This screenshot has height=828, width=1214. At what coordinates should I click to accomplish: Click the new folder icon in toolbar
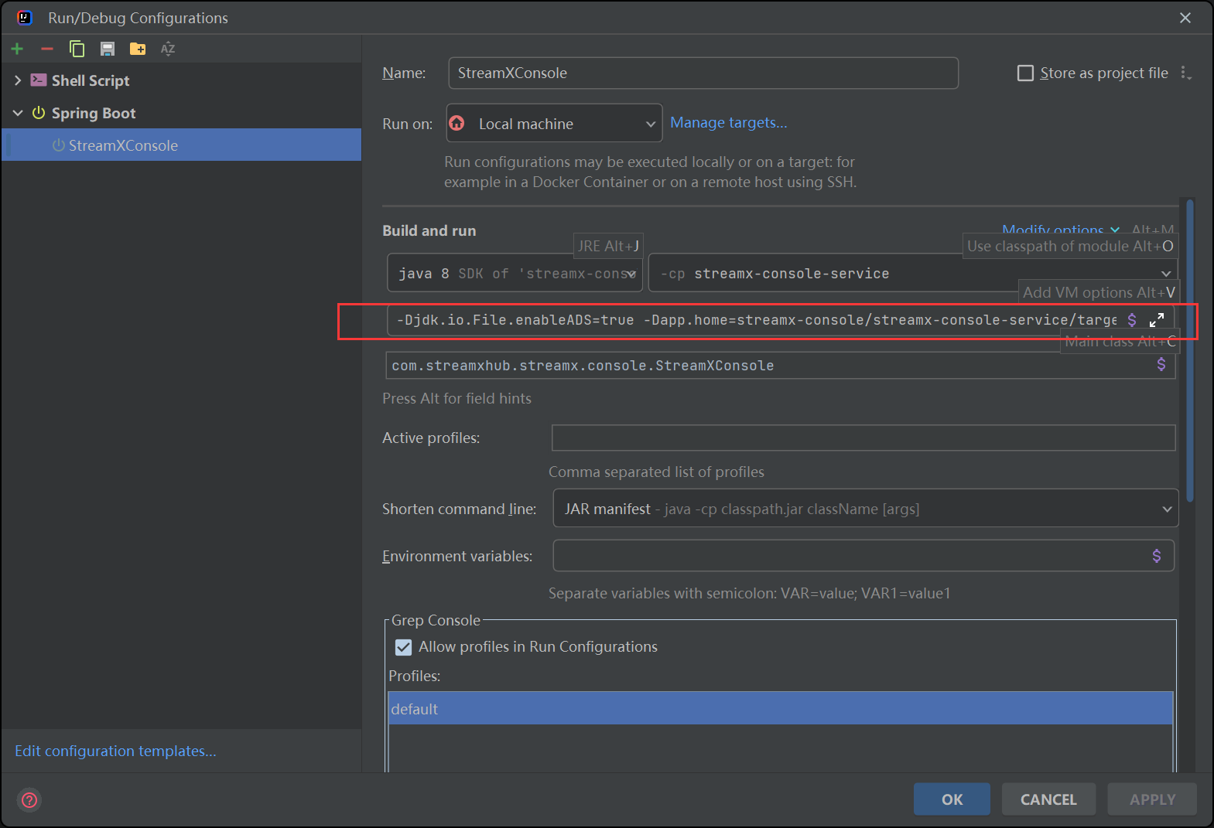(x=138, y=49)
